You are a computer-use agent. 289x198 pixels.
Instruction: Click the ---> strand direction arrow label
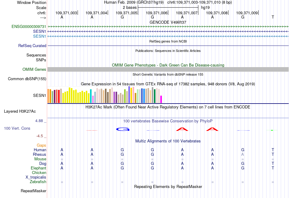point(43,18)
